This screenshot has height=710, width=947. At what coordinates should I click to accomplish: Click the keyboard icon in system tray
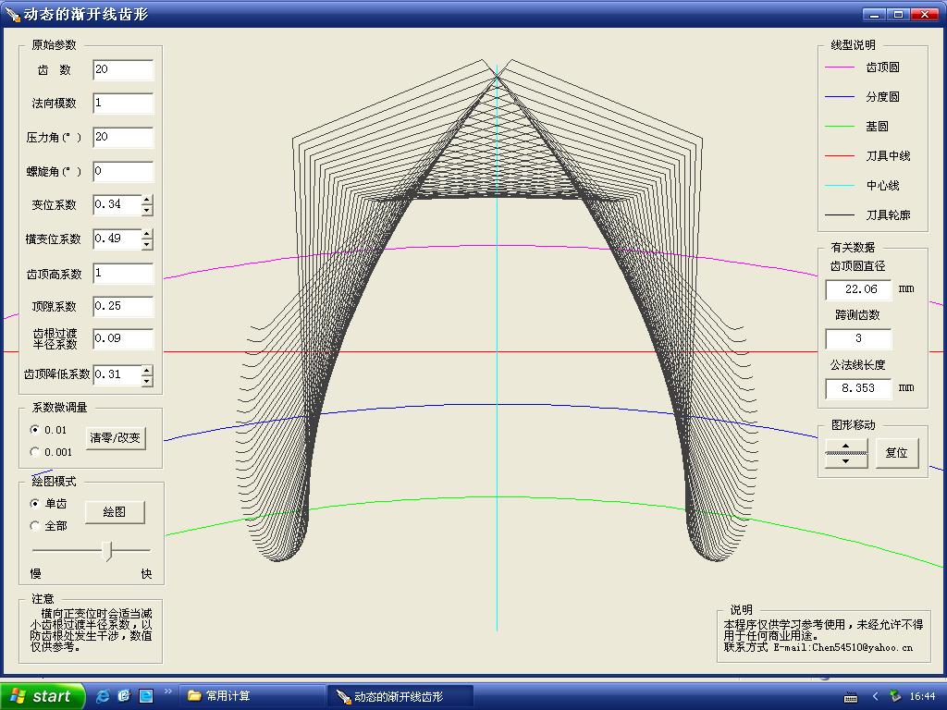click(x=851, y=697)
